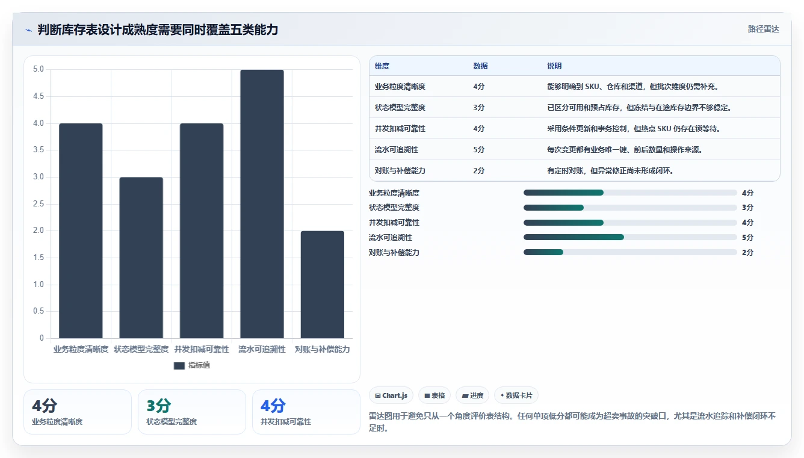Click the 数据 column header
The height and width of the screenshot is (458, 804).
(x=480, y=66)
